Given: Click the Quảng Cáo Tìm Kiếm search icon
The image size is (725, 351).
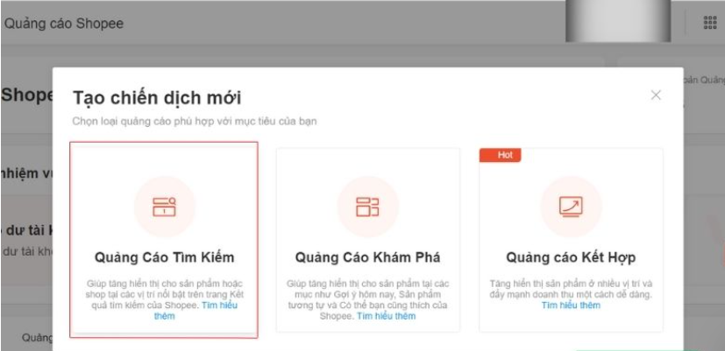Looking at the screenshot, I should [x=164, y=207].
